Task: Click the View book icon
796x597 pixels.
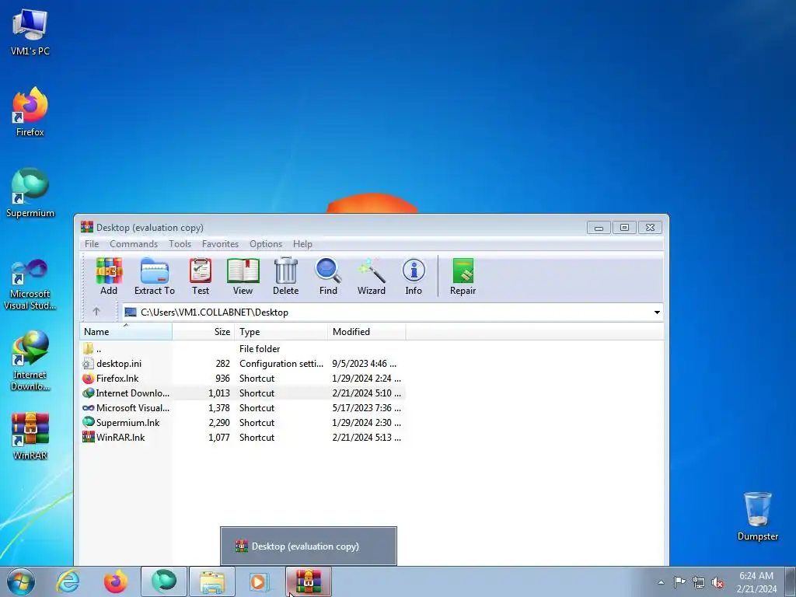Action: tap(243, 276)
